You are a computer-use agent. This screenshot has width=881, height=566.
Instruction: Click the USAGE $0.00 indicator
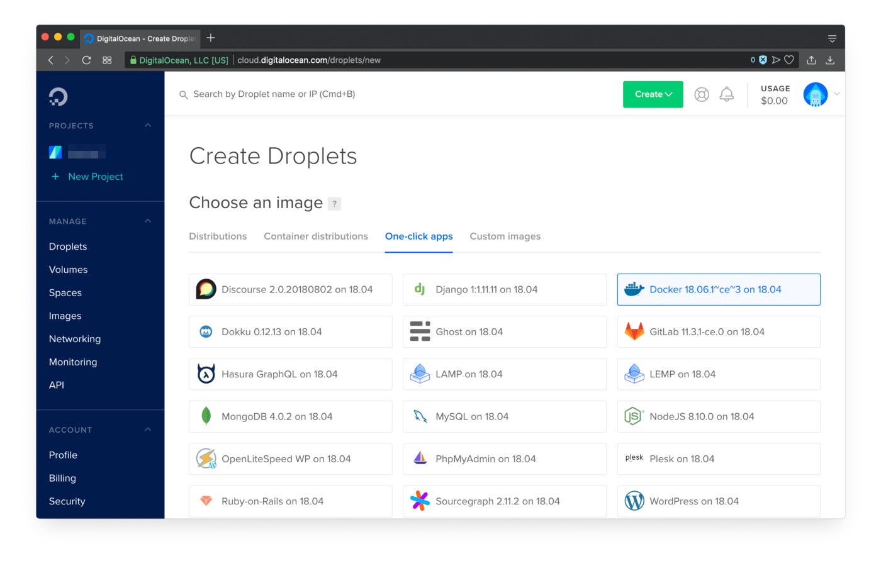[775, 95]
